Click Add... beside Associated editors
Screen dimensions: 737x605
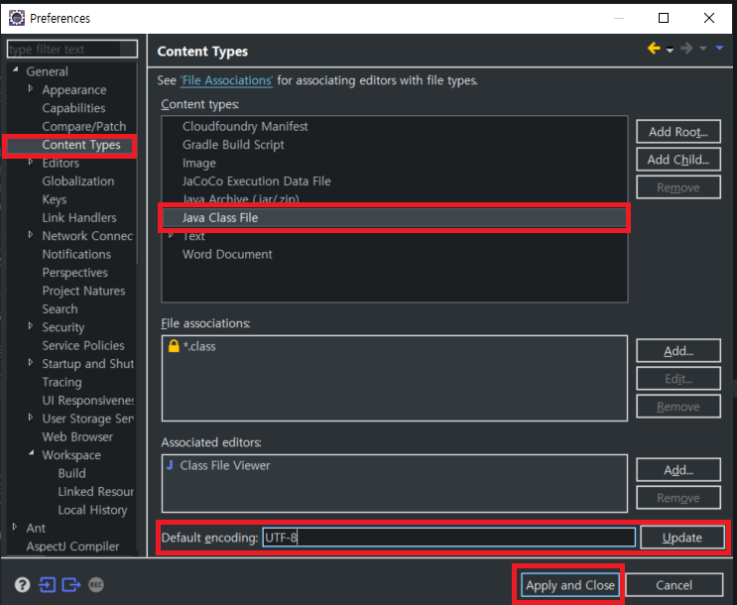click(x=678, y=469)
